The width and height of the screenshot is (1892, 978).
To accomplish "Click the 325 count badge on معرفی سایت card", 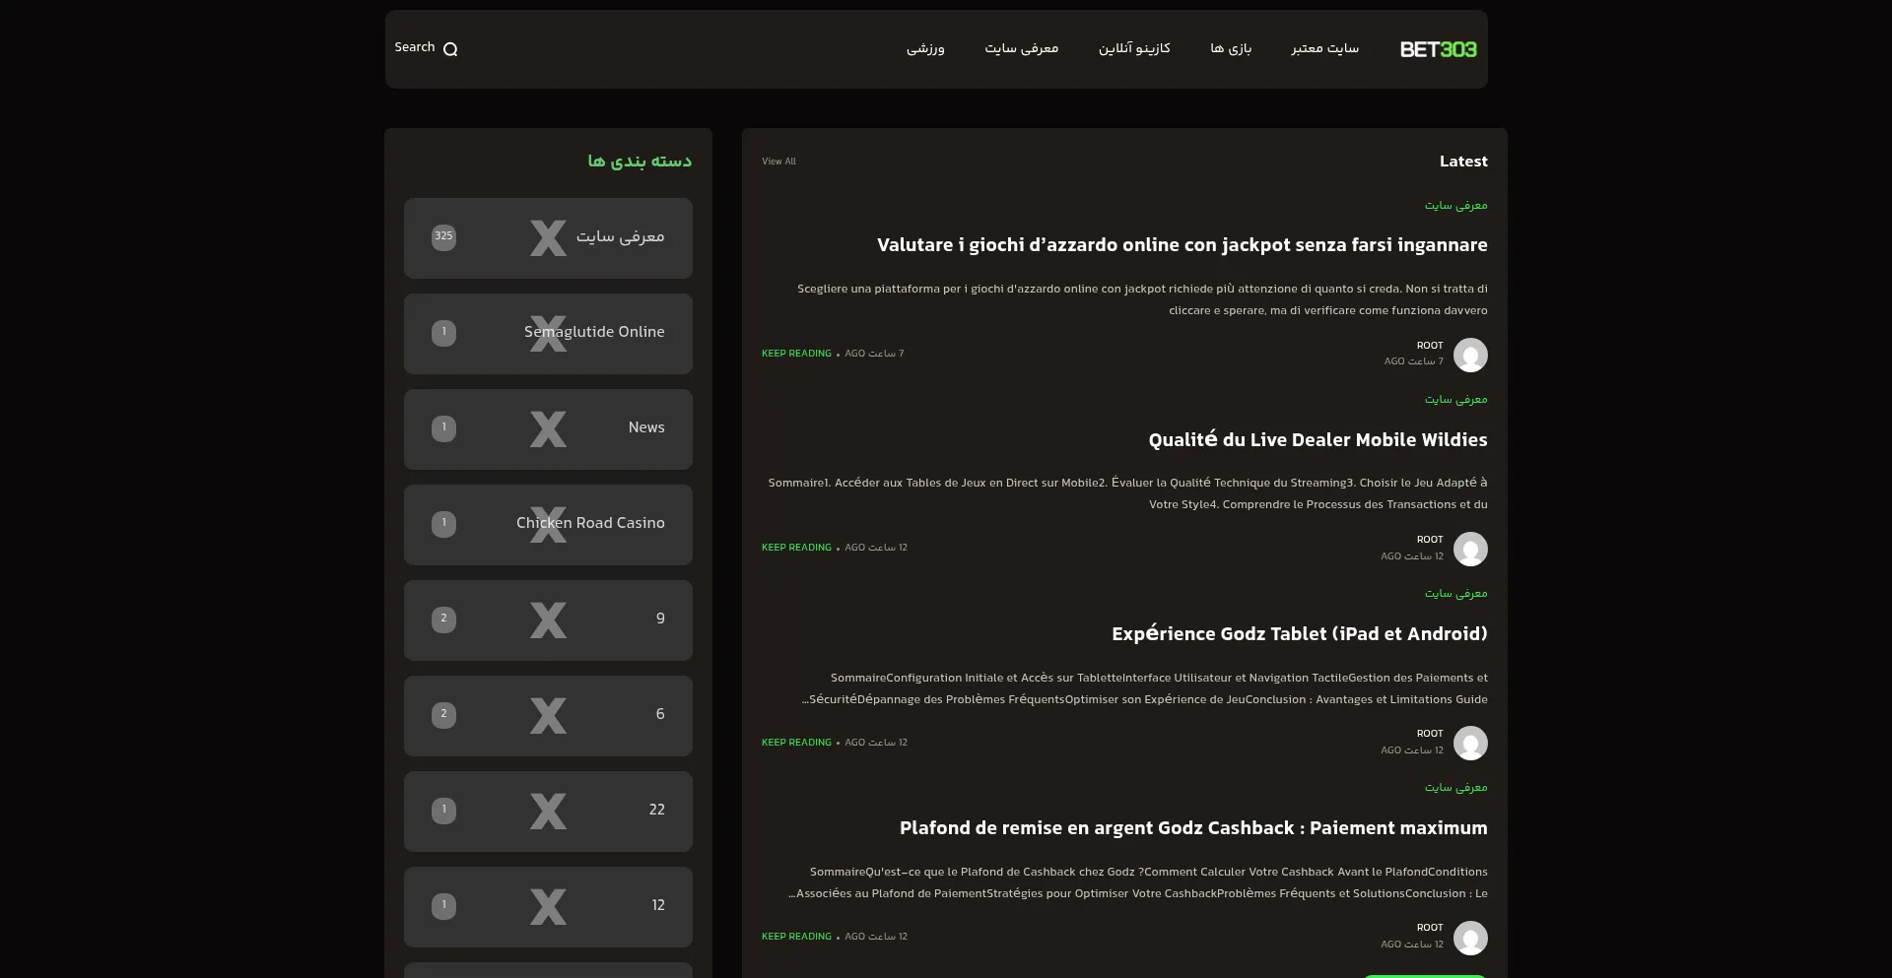I will point(443,236).
